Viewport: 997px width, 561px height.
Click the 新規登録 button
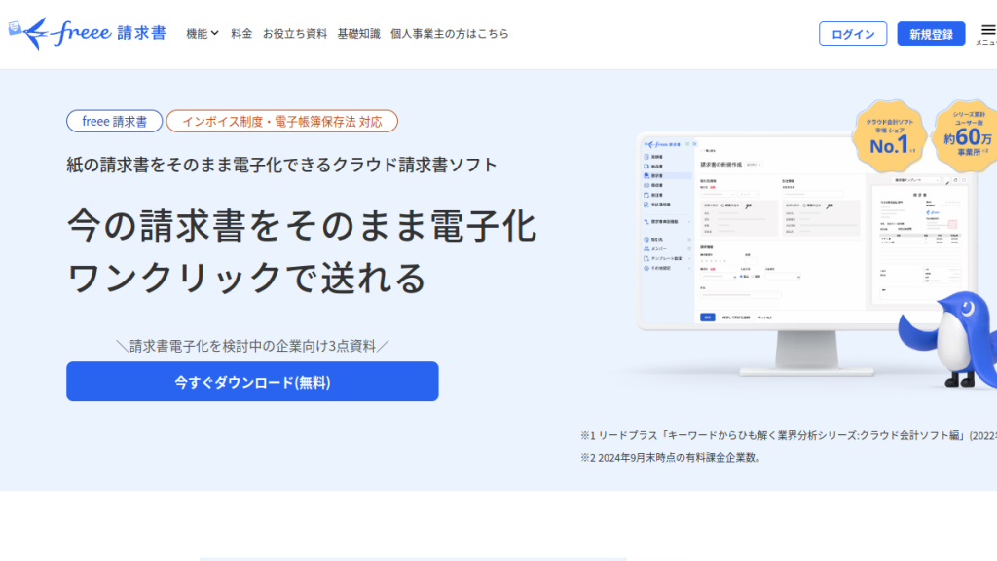pos(931,34)
